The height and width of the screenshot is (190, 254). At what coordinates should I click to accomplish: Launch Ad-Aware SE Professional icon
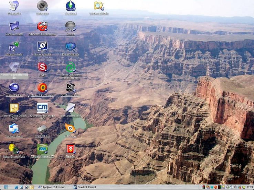(x=42, y=26)
